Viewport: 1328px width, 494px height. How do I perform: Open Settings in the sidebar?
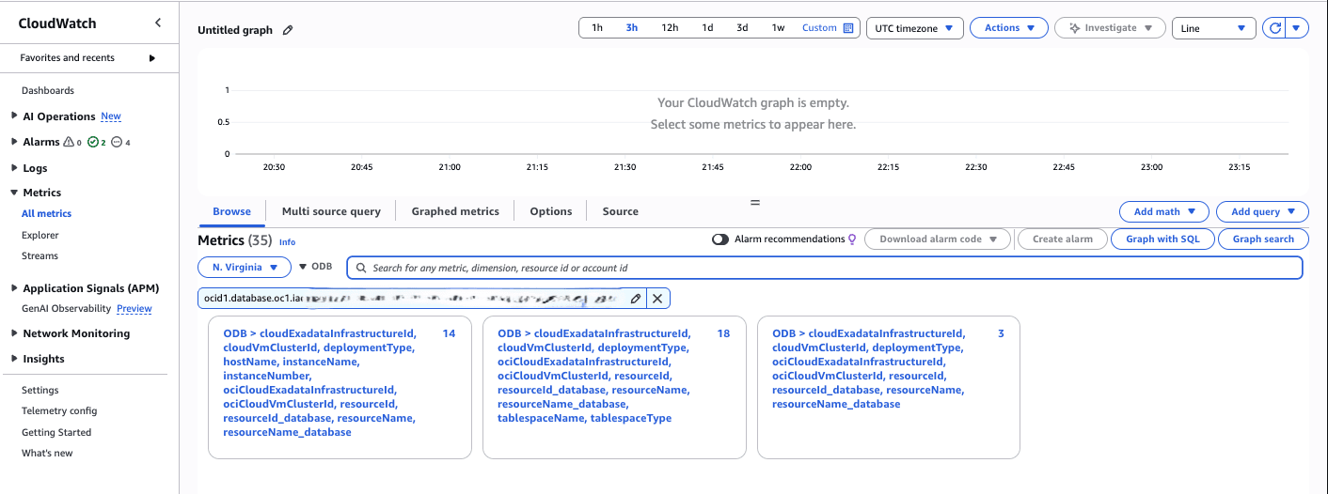pos(40,391)
